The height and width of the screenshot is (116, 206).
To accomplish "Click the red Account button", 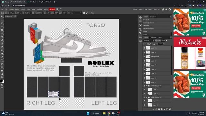I will click(52, 9).
